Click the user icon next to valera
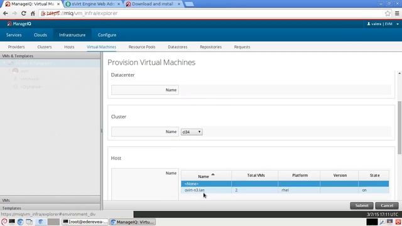402x226 pixels. (369, 24)
